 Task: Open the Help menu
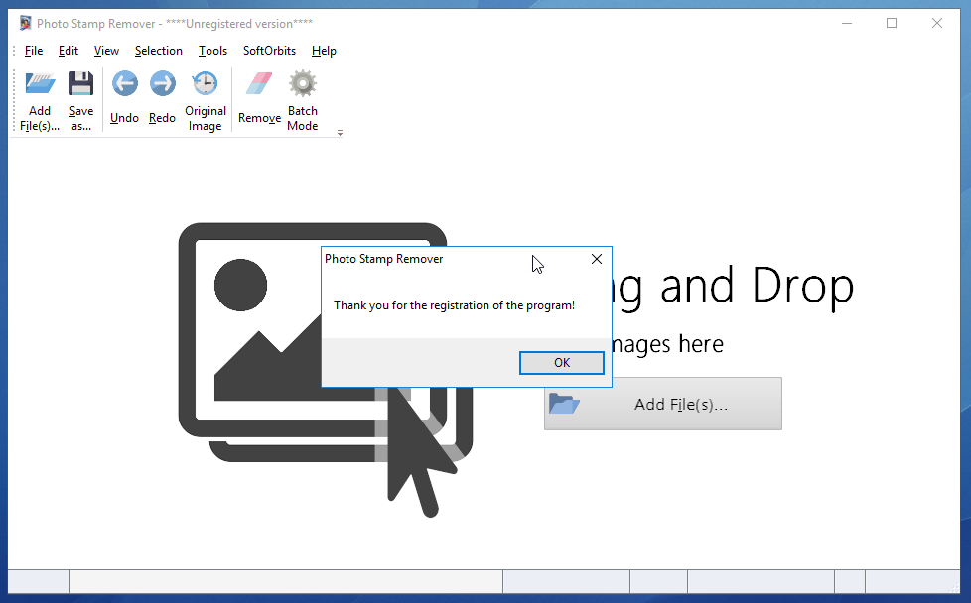point(324,51)
